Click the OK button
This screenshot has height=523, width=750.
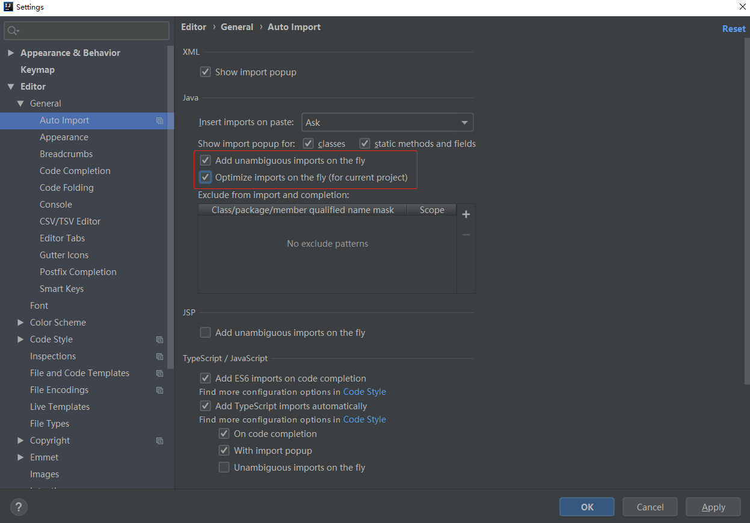(587, 507)
